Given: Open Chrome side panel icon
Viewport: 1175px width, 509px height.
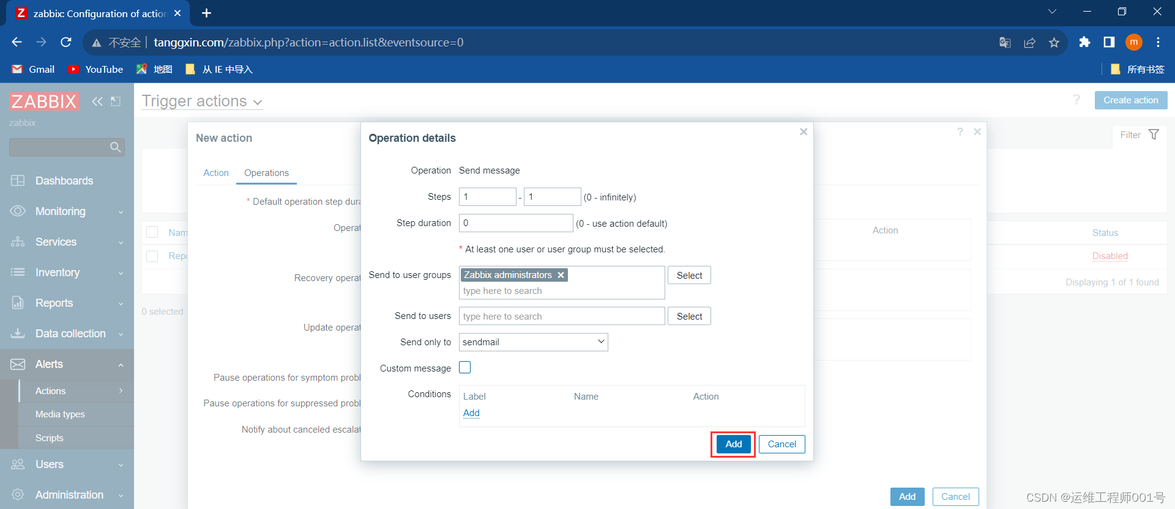Looking at the screenshot, I should click(1109, 42).
